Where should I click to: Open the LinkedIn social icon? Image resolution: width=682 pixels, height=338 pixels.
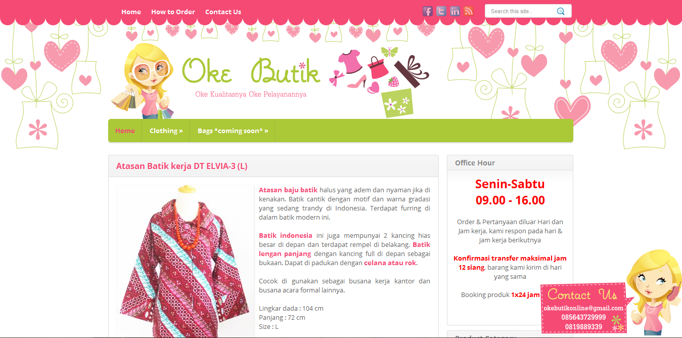455,11
